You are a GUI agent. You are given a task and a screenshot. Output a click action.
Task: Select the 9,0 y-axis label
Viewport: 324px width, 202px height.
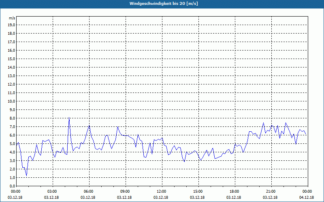click(x=12, y=109)
